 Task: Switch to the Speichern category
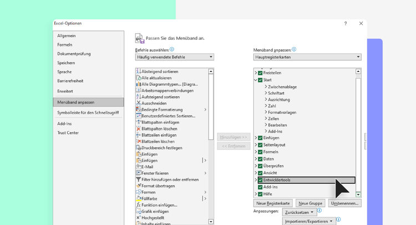66,62
